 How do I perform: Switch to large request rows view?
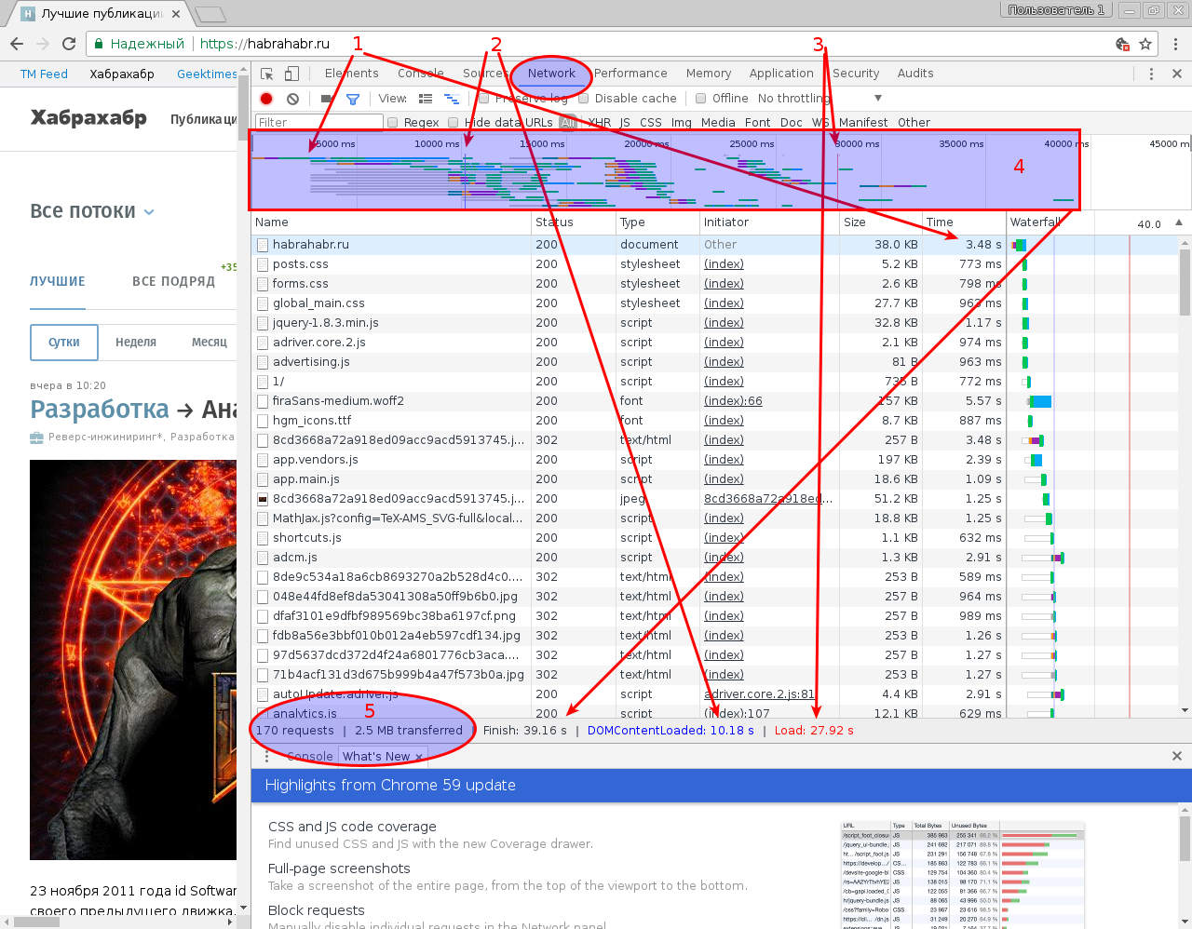(426, 99)
